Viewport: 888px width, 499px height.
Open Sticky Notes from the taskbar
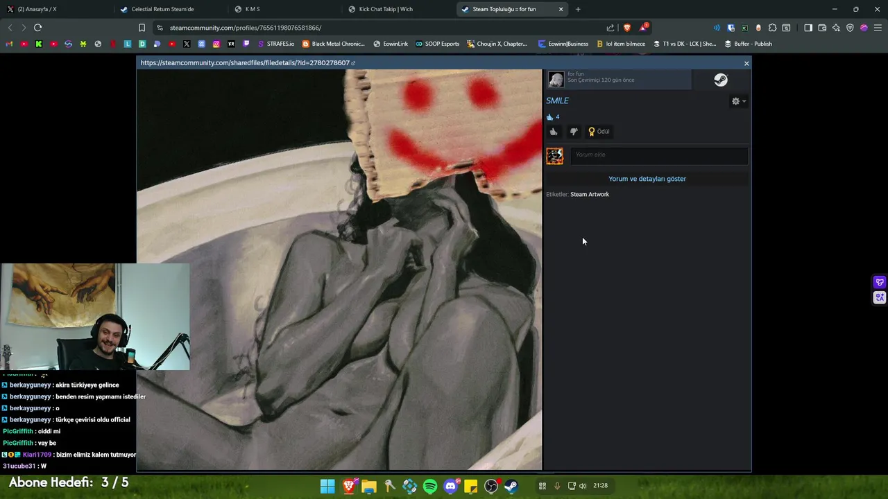pos(471,486)
